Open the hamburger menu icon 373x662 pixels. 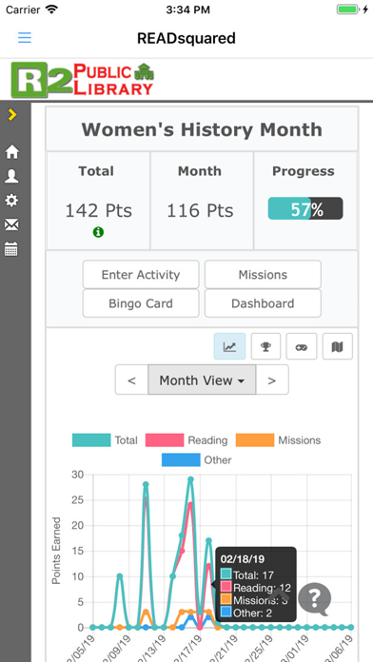point(25,38)
